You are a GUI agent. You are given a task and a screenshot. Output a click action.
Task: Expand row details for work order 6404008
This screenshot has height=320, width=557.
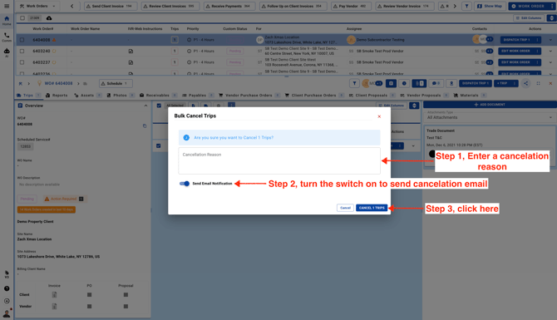point(550,40)
